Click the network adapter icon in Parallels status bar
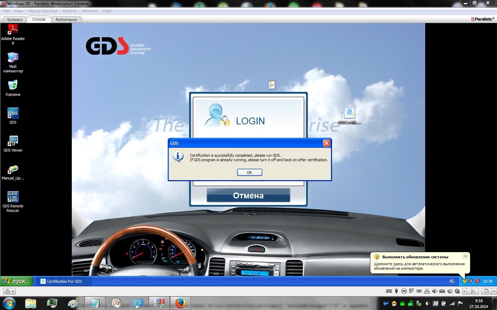The height and width of the screenshot is (310, 497). point(442,291)
